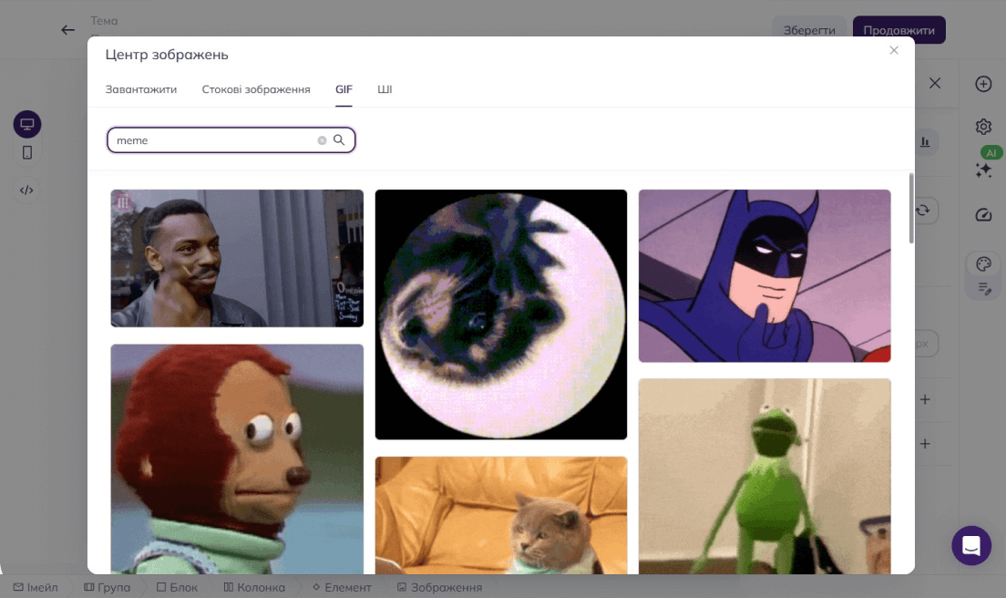The width and height of the screenshot is (1006, 598).
Task: Click the add element plus-circle icon
Action: click(983, 84)
